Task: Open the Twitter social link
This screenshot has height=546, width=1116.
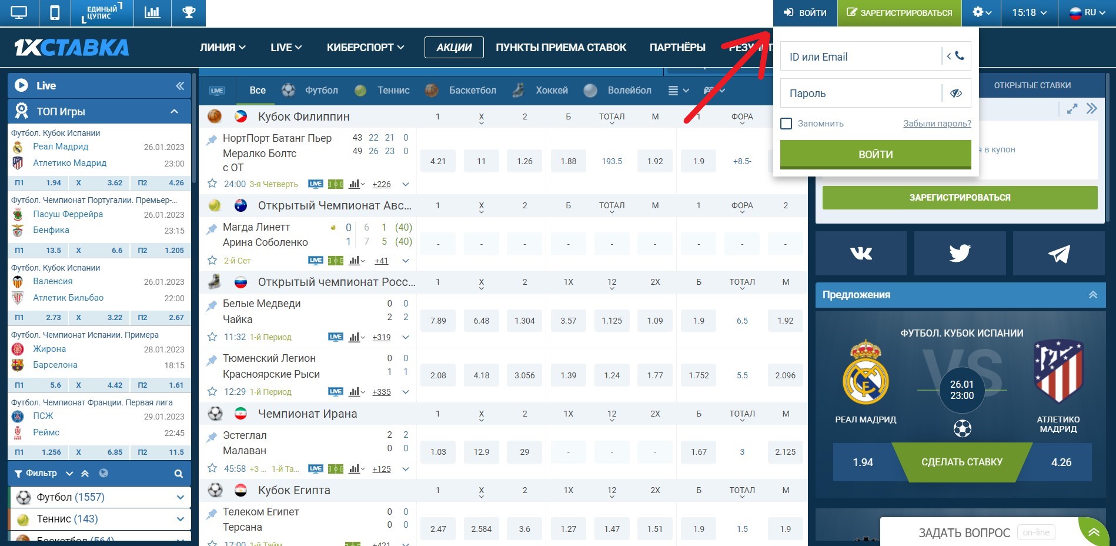Action: 960,254
